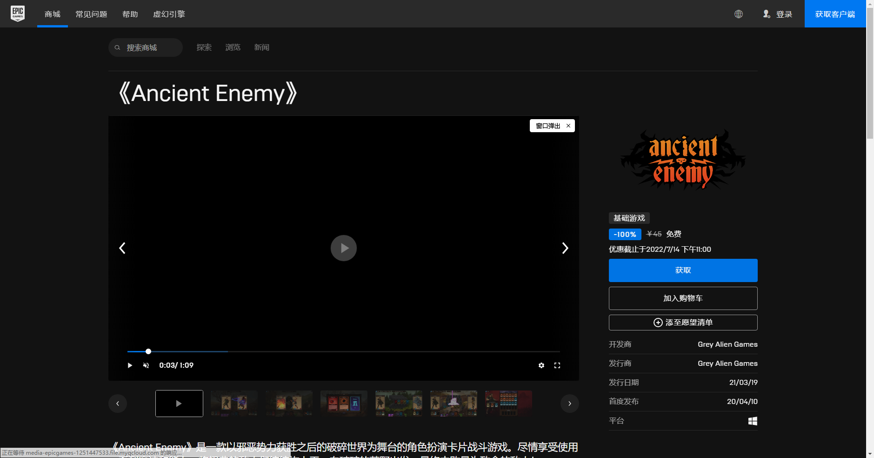Click the search input's field icon area
This screenshot has height=458, width=874.
(x=118, y=47)
